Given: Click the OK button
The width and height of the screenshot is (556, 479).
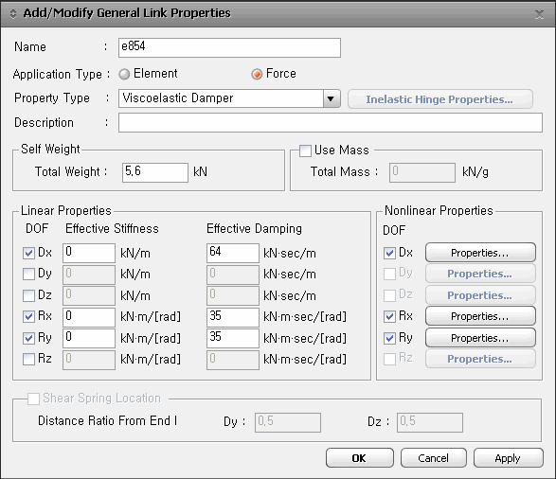Looking at the screenshot, I should tap(360, 458).
